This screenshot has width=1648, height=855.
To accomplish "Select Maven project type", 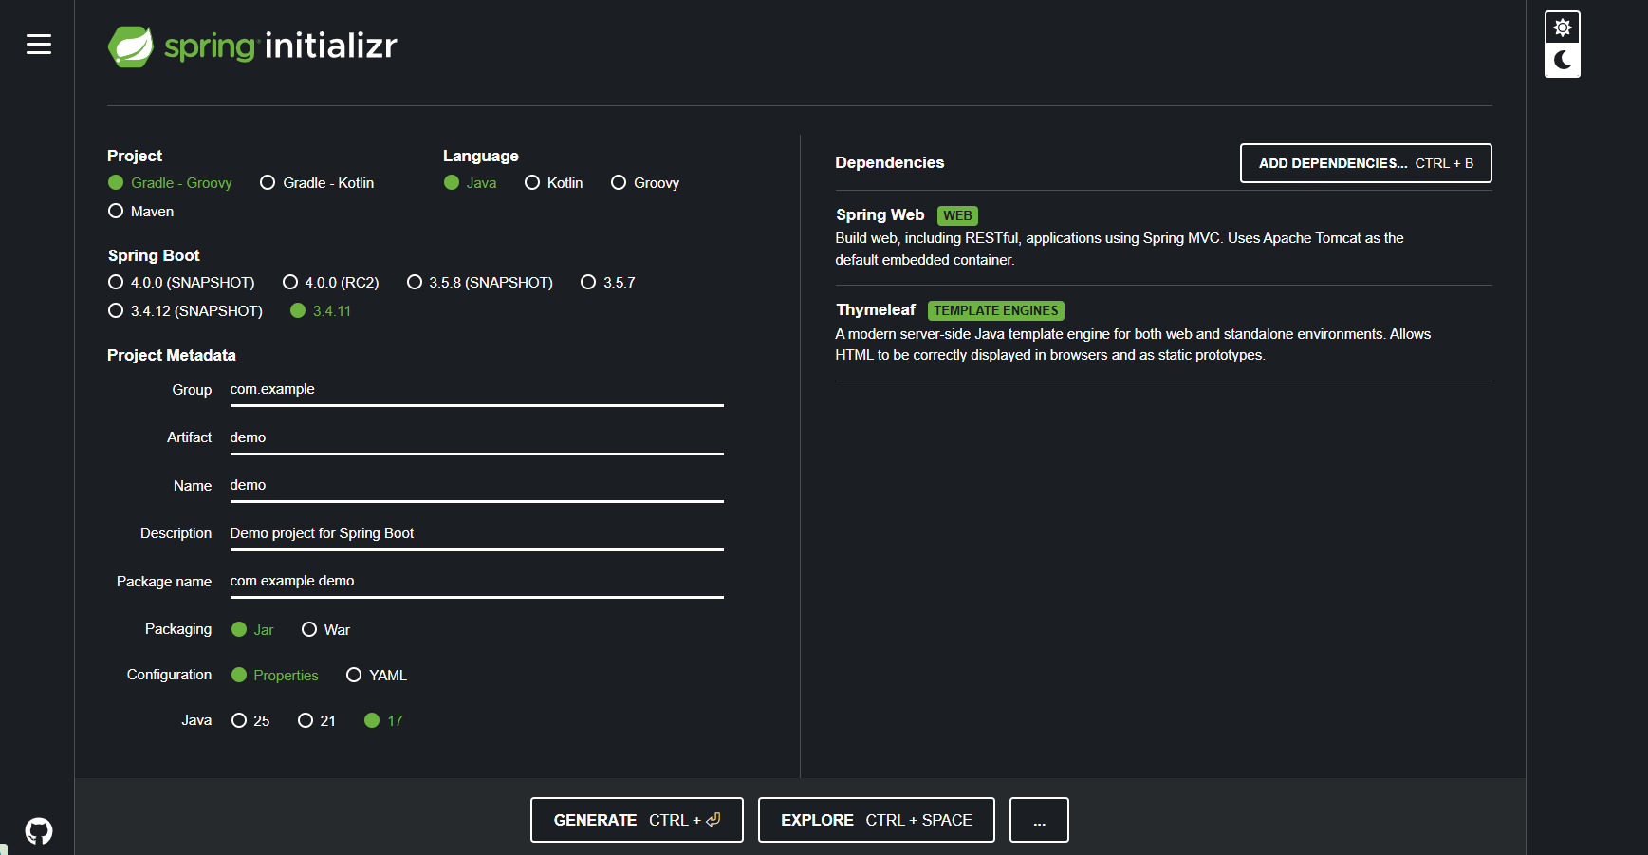I will (141, 212).
